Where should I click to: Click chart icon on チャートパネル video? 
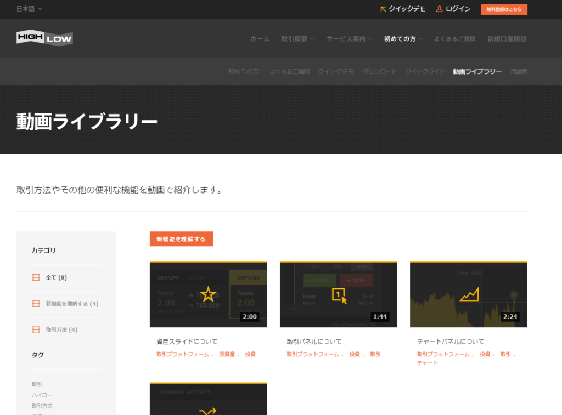click(469, 295)
